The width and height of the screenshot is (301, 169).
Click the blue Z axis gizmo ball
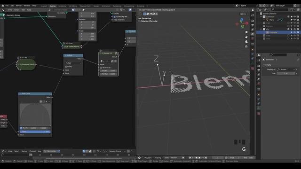coord(242,20)
